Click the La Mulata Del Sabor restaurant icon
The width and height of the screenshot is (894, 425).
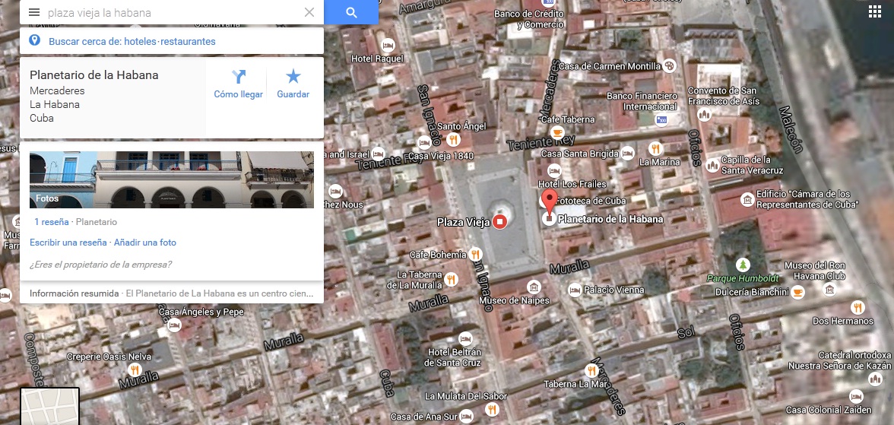pos(491,409)
